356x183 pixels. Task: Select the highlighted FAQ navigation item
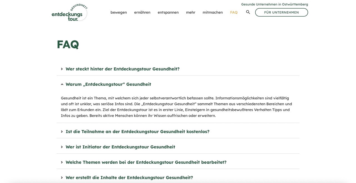pyautogui.click(x=234, y=12)
